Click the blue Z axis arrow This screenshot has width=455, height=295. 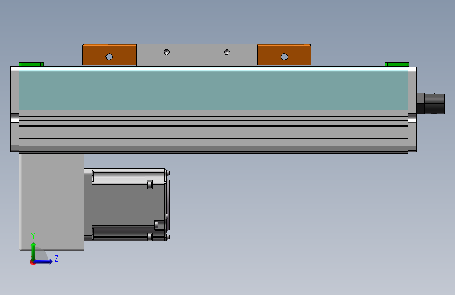click(x=44, y=261)
